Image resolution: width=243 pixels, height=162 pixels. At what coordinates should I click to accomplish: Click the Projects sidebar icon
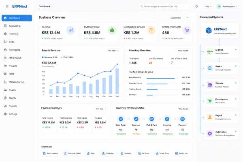point(5,66)
